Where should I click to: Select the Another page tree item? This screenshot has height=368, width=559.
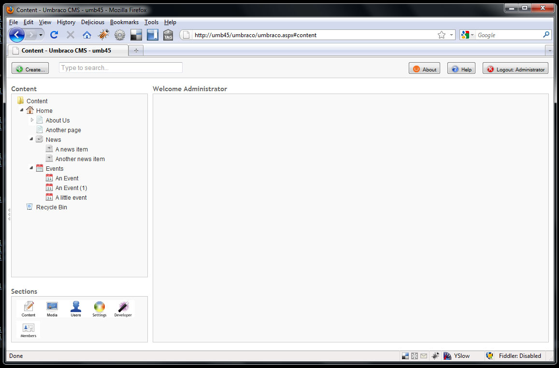[63, 130]
